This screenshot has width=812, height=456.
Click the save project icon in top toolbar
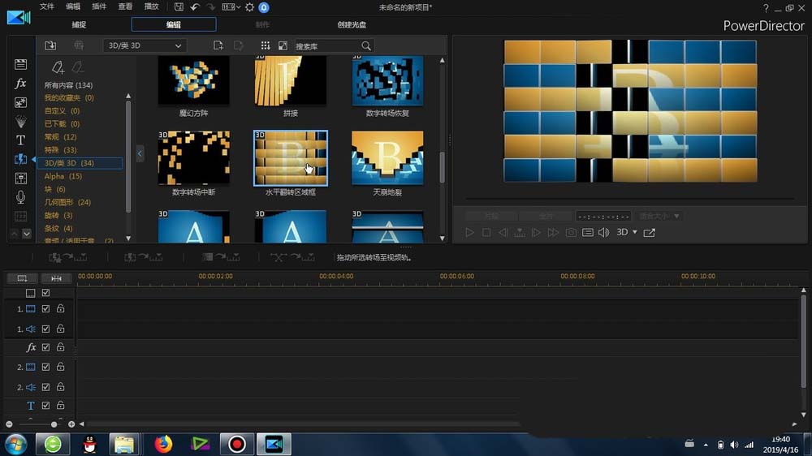click(x=179, y=7)
